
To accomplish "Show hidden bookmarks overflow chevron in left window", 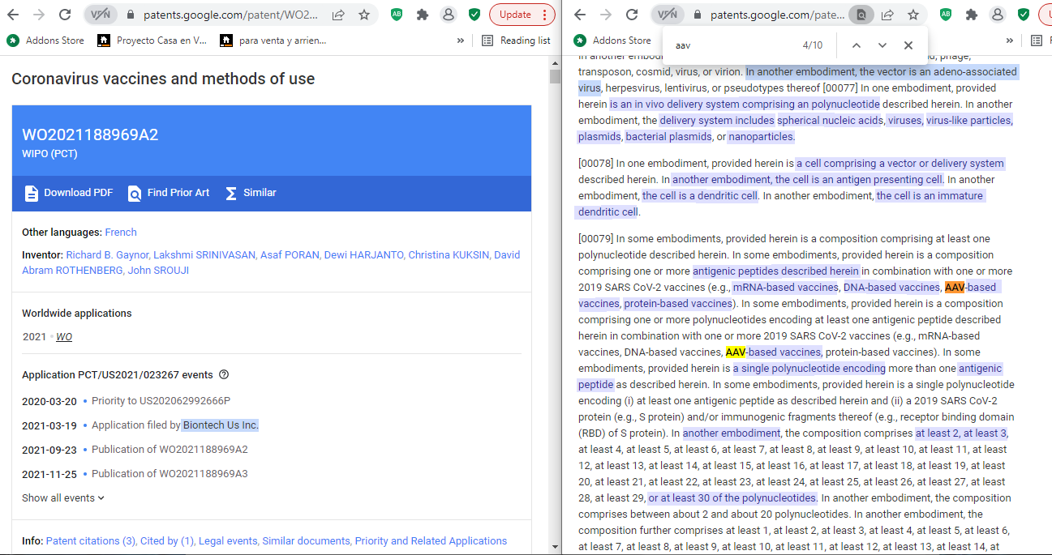I will [x=461, y=41].
